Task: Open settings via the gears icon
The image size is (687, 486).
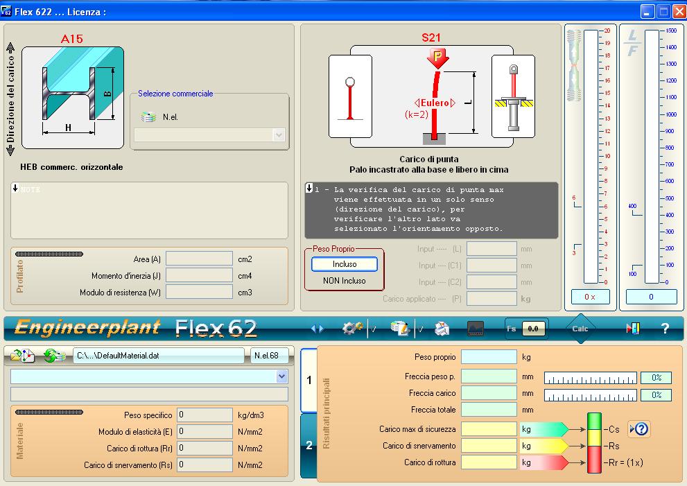Action: click(353, 329)
